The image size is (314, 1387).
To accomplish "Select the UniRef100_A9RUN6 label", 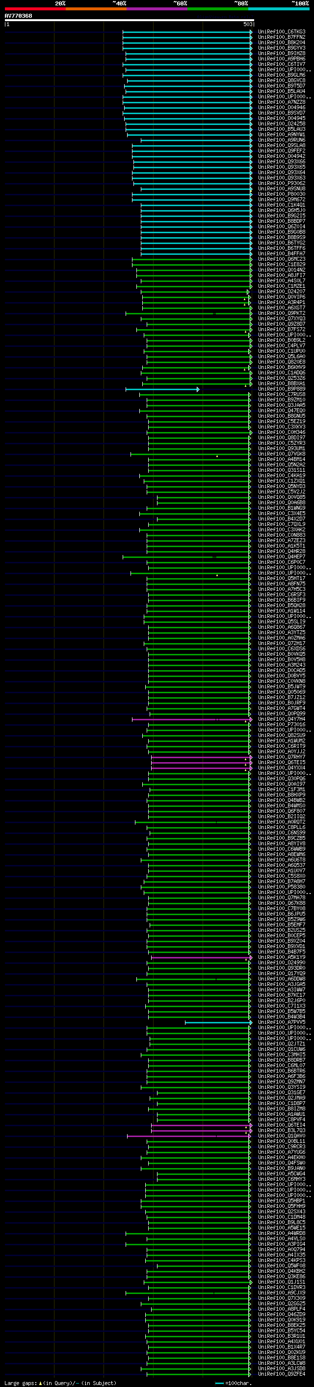I will [282, 140].
